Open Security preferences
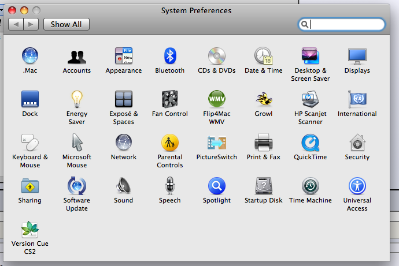Screen dimensions: 399x266 (x=357, y=143)
